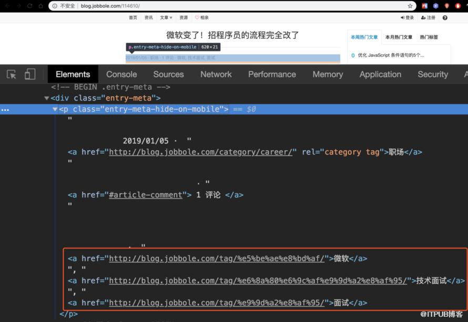The height and width of the screenshot is (322, 468).
Task: Open the Memory tab
Action: [x=328, y=74]
